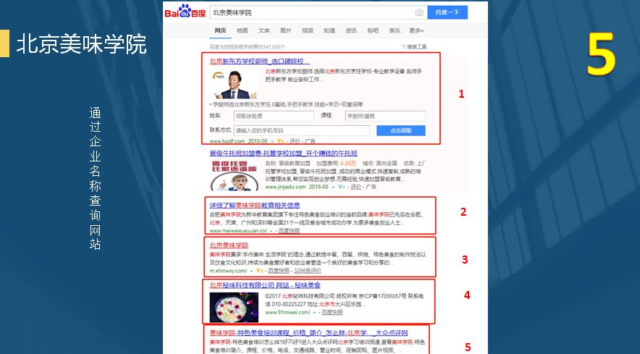This screenshot has height=354, width=640.
Task: Click 评价 link beside www.bjxdf.com
Action: point(295,141)
